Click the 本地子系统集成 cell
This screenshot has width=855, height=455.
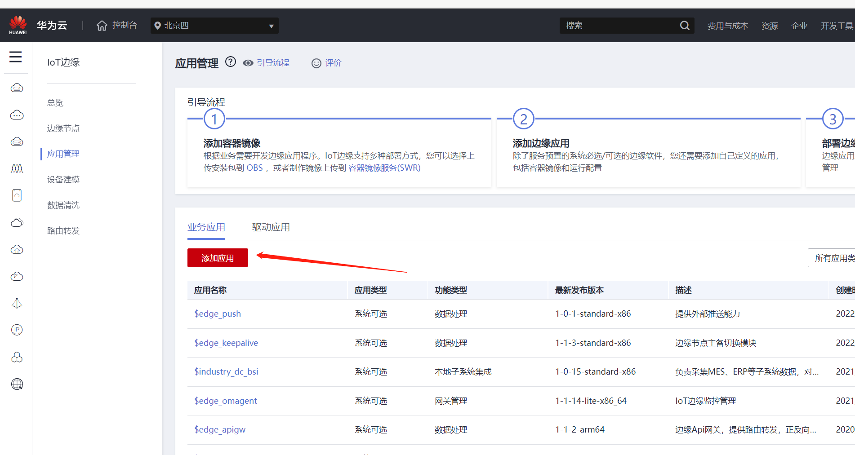[463, 371]
